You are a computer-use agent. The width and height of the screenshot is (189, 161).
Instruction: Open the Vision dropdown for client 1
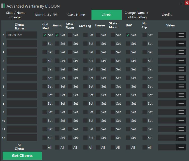tap(181, 44)
